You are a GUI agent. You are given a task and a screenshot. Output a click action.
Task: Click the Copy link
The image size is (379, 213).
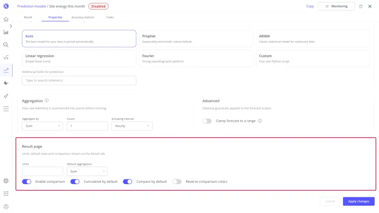(310, 6)
